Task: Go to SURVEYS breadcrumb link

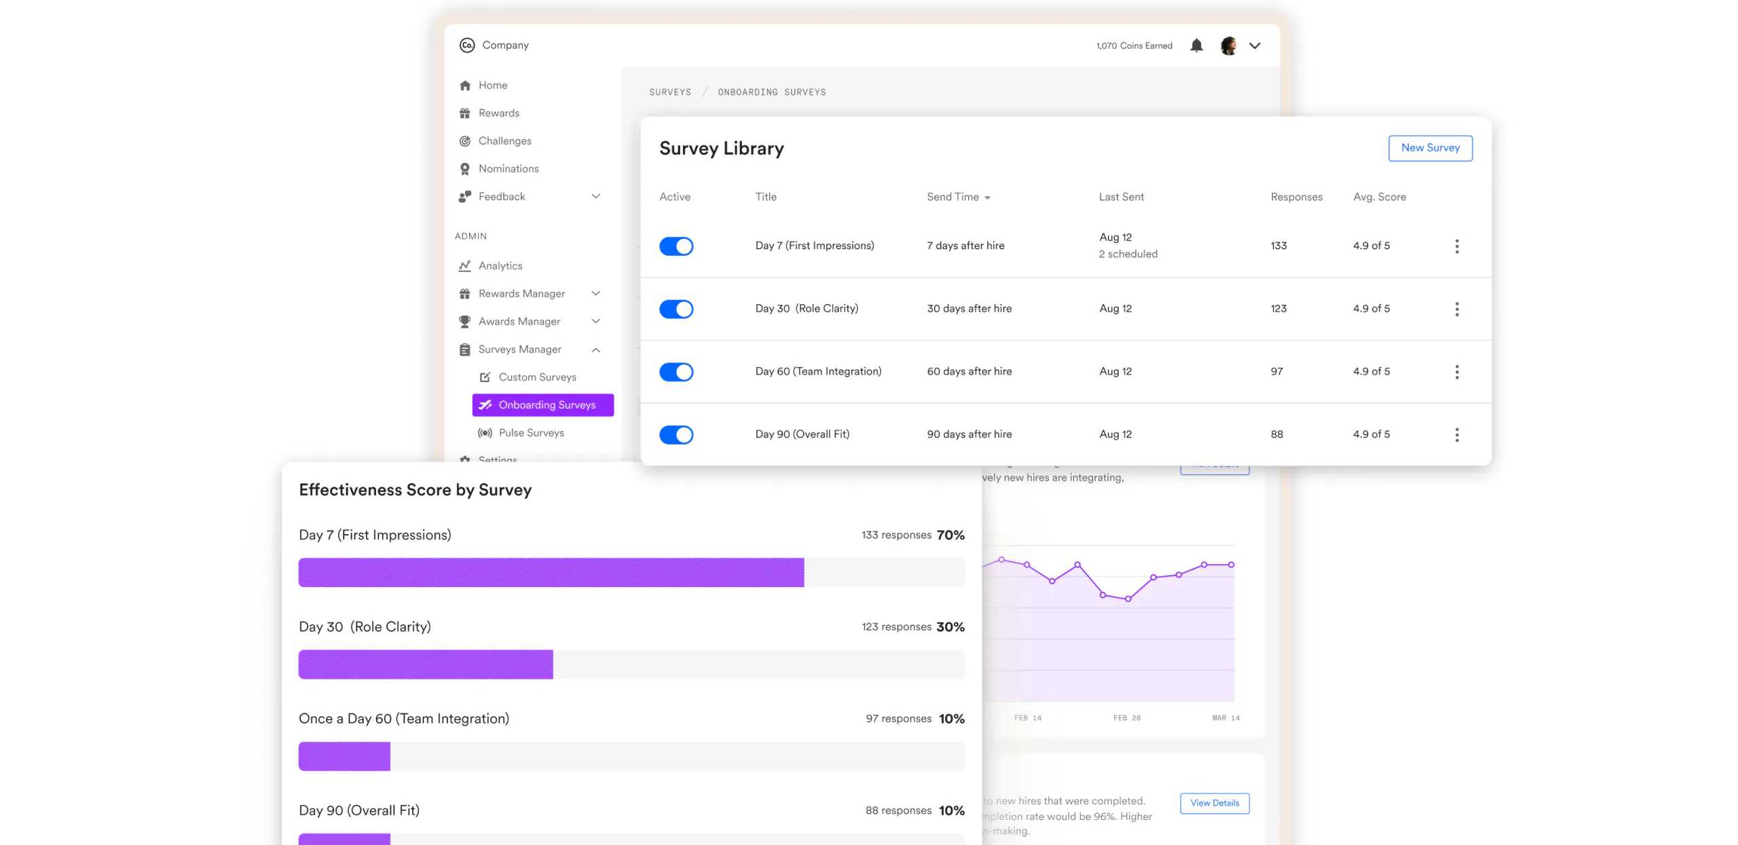Action: pos(669,92)
